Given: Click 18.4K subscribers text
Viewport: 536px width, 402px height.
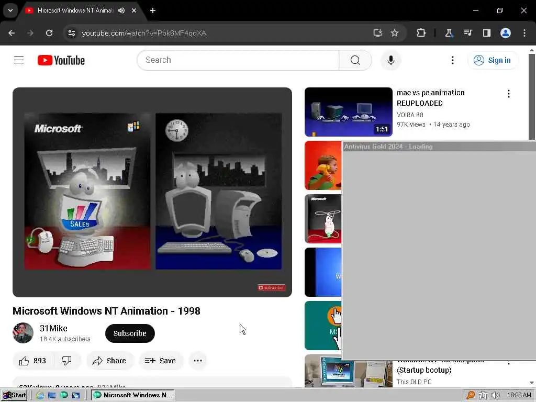Looking at the screenshot, I should tap(65, 339).
